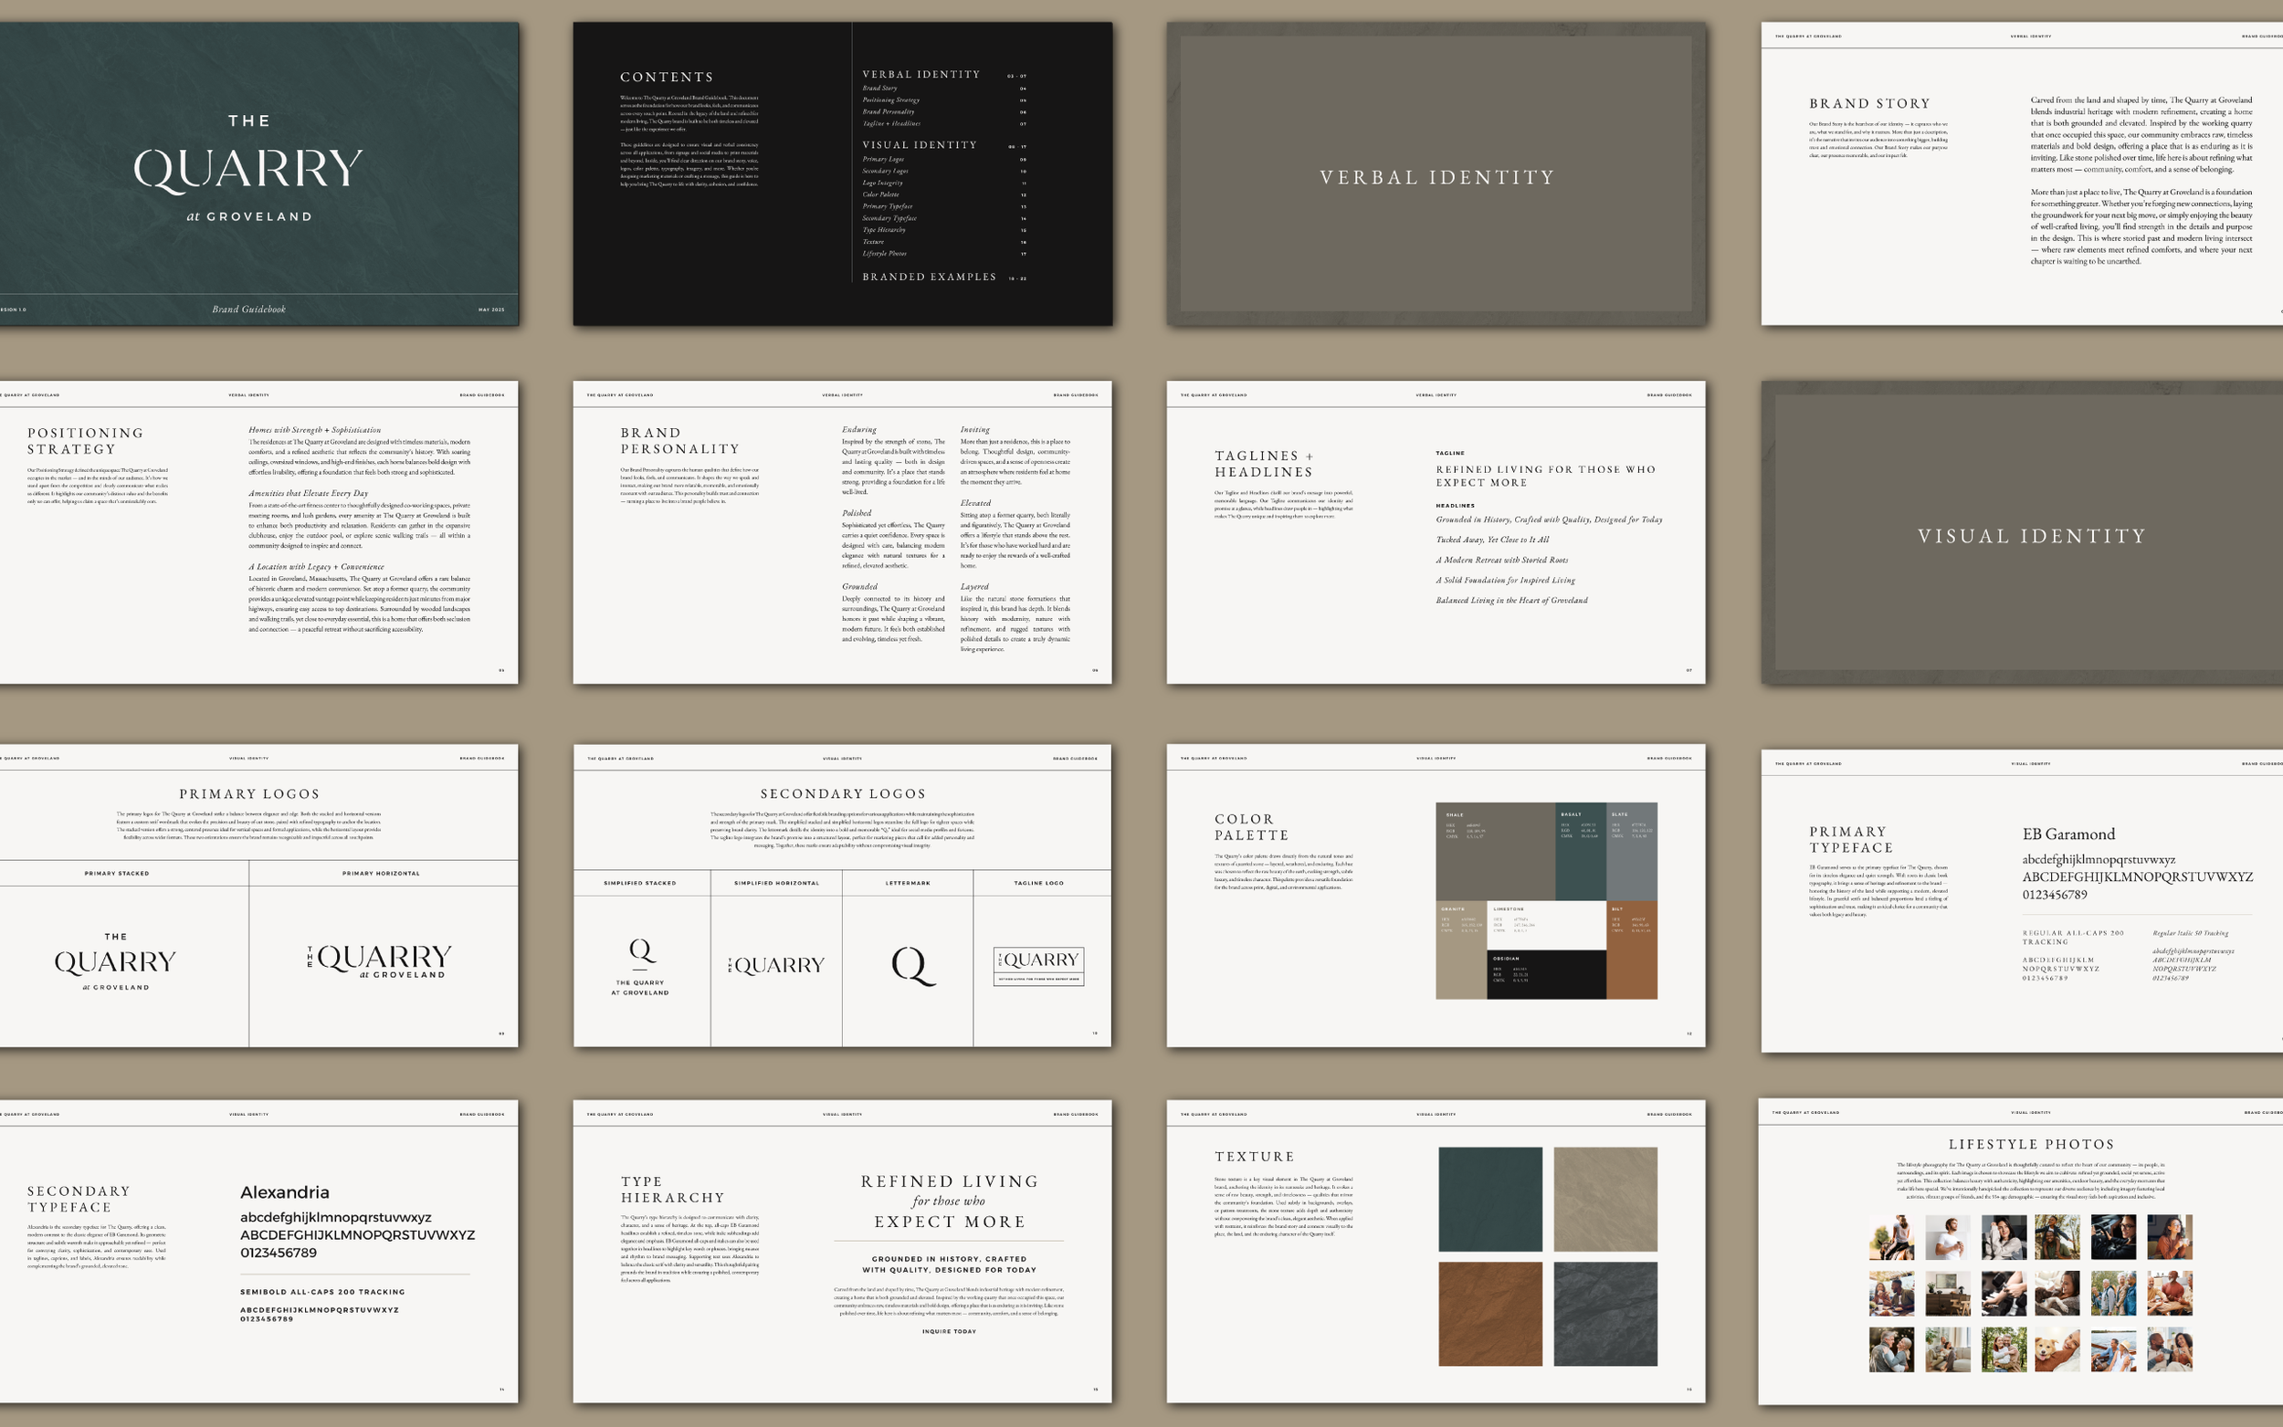The image size is (2283, 1427).
Task: Pick the Slate color swatch
Action: tap(1632, 852)
